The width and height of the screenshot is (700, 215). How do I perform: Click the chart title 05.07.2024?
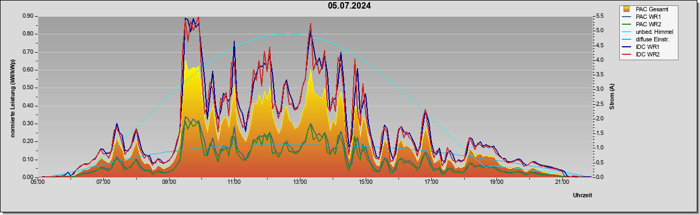pos(349,6)
